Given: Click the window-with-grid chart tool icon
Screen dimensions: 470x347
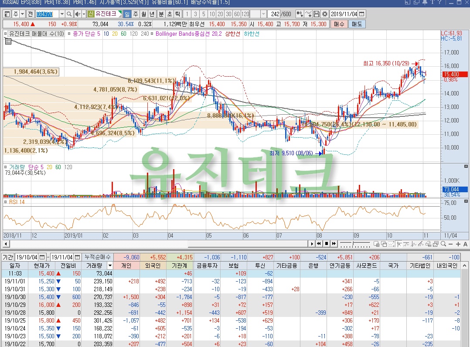Looking at the screenshot, I should [x=377, y=244].
